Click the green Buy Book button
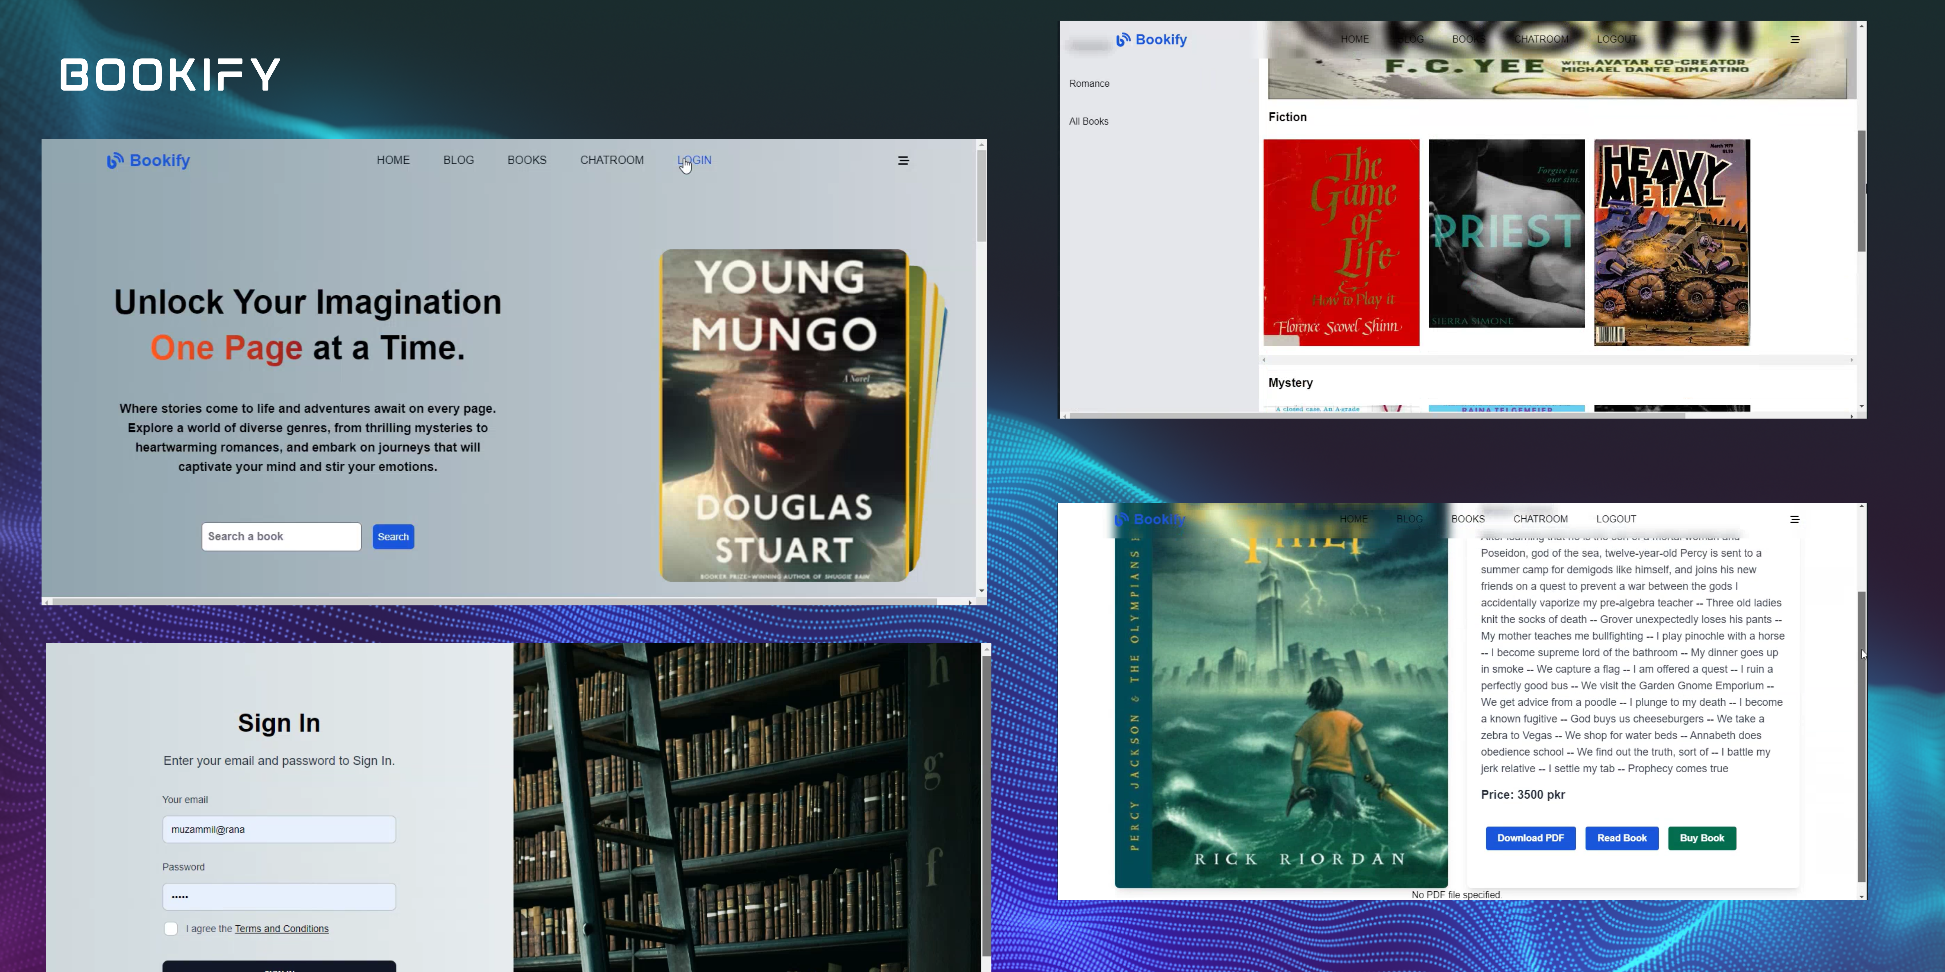 pos(1702,838)
